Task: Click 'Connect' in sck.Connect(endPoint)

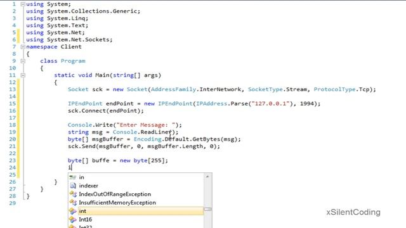Action: tap(93, 111)
